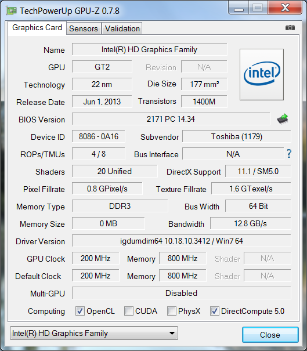Viewport: 307px width, 351px height.
Task: Click the Transistors value '1400M'
Action: [204, 102]
